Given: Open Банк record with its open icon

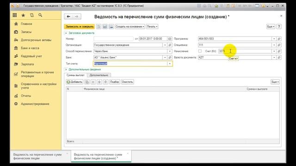Looking at the screenshot, I should tap(170, 57).
